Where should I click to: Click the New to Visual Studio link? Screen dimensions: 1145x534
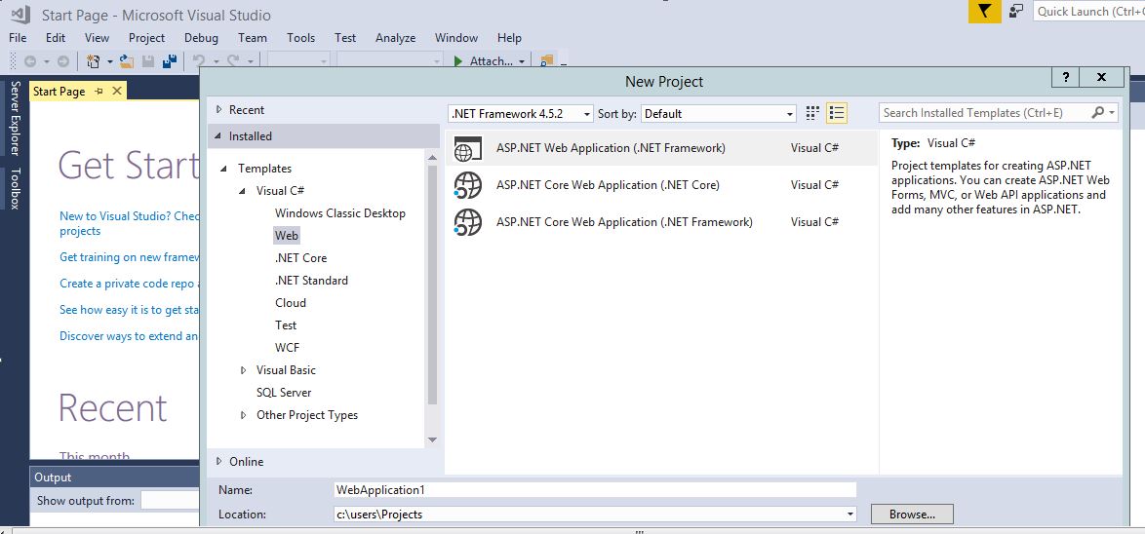(130, 223)
